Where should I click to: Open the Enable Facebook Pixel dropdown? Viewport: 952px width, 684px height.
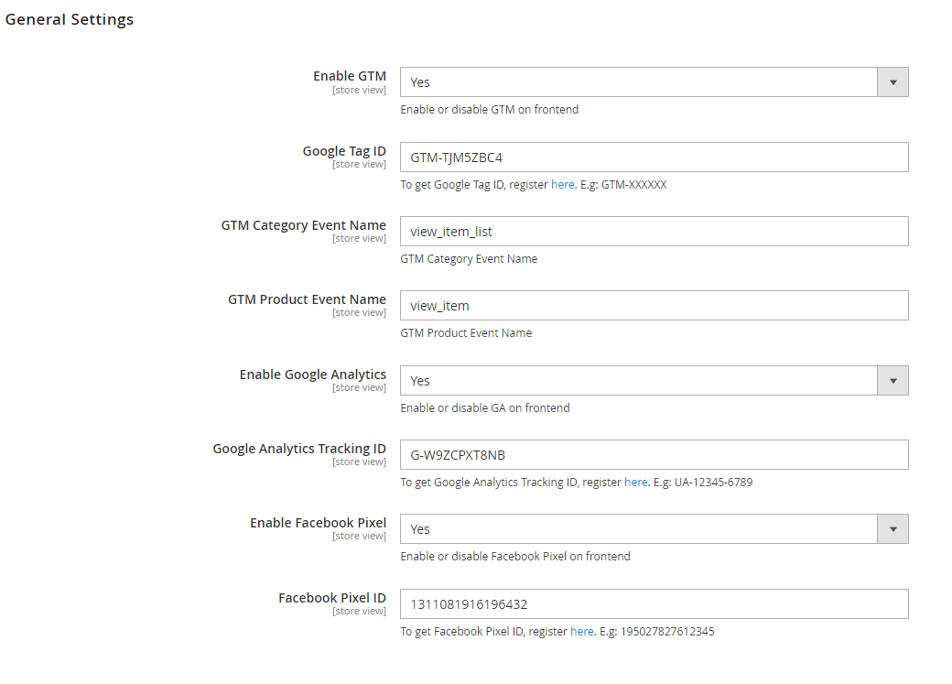(x=654, y=529)
